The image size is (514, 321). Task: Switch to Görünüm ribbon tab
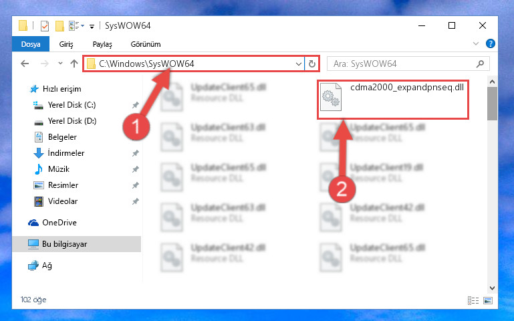pyautogui.click(x=146, y=44)
